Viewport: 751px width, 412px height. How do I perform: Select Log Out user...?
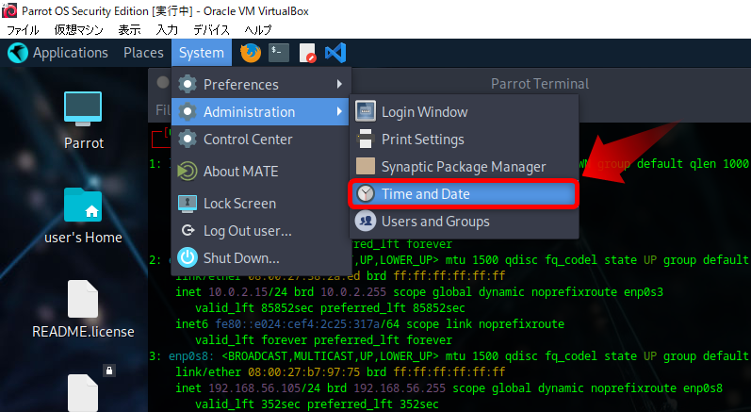click(x=260, y=230)
